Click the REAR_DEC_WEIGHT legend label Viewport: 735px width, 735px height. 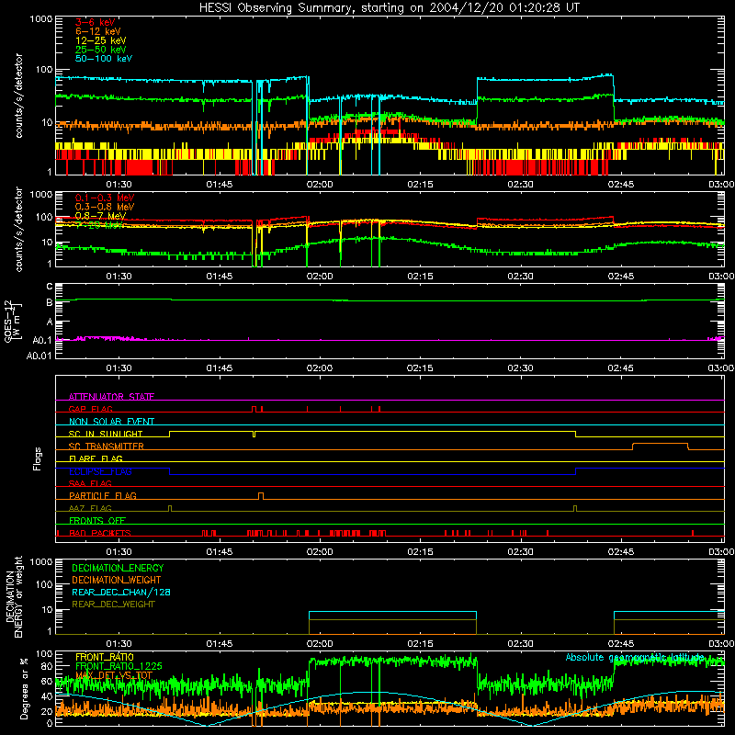coord(113,605)
